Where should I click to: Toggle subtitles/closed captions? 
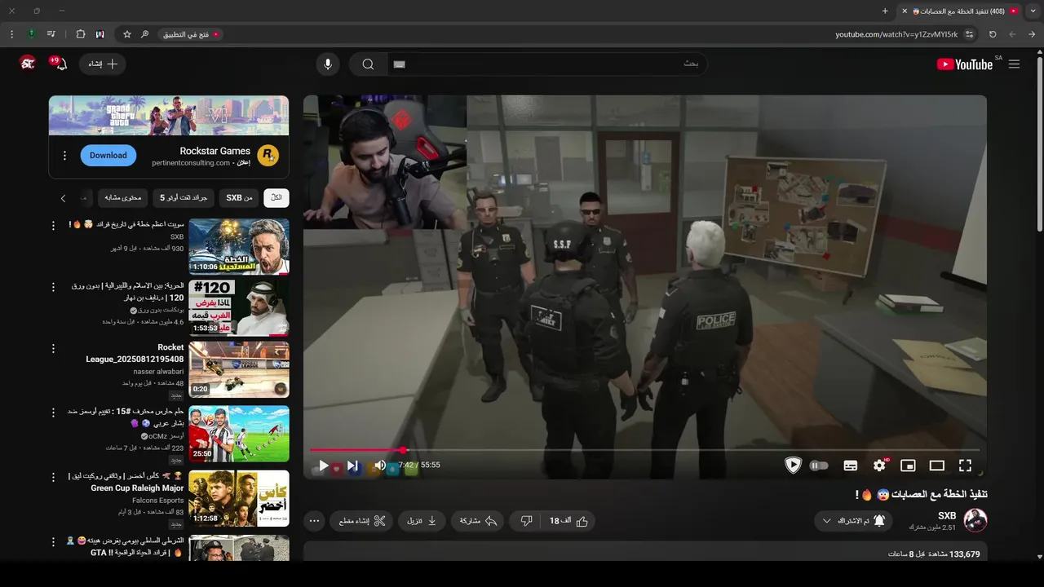(x=851, y=466)
